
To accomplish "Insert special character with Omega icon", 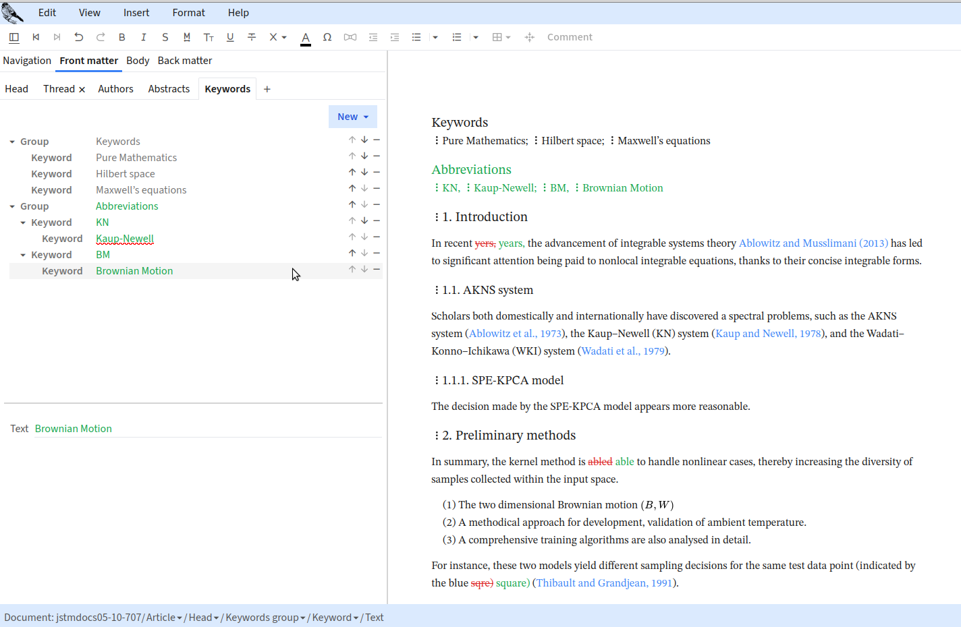I will point(327,37).
